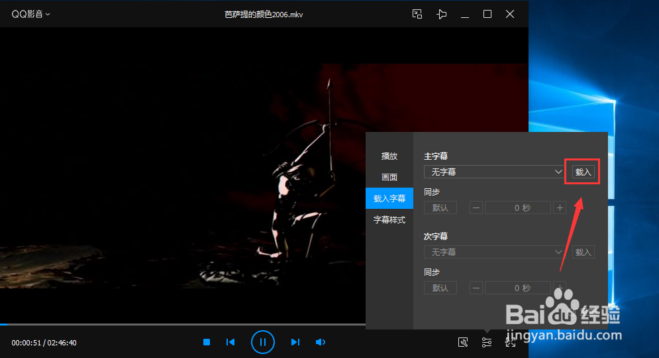
Task: Click the 次字幕 sync seconds field
Action: coord(518,288)
